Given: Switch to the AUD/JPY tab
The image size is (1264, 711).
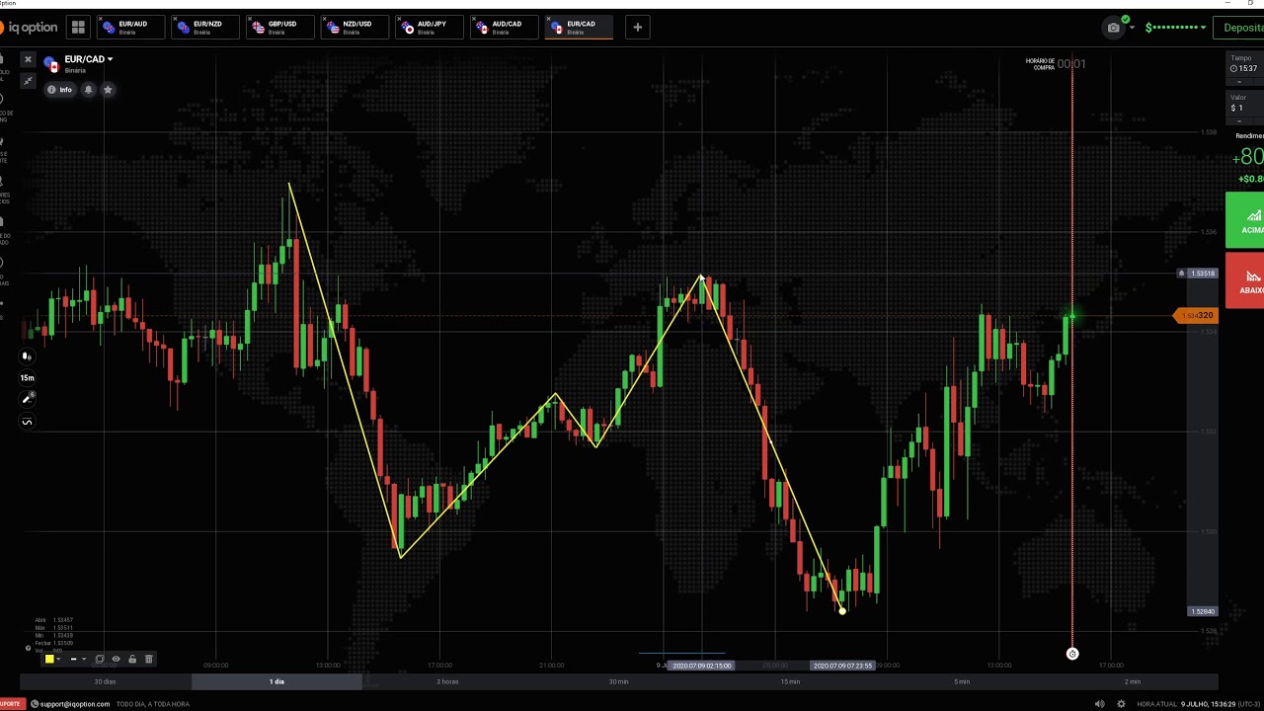Looking at the screenshot, I should (x=431, y=28).
